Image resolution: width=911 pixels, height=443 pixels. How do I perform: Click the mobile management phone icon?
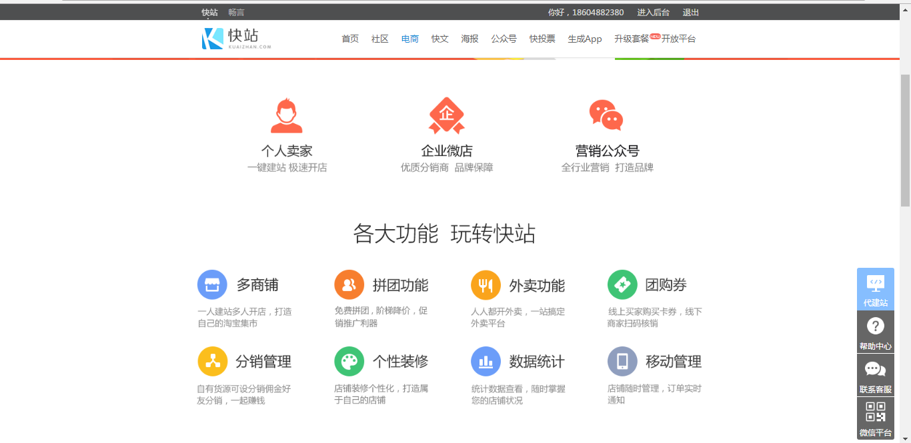622,362
